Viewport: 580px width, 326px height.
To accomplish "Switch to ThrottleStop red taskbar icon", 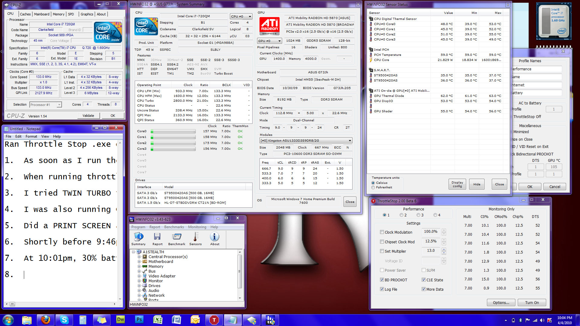I will 214,320.
